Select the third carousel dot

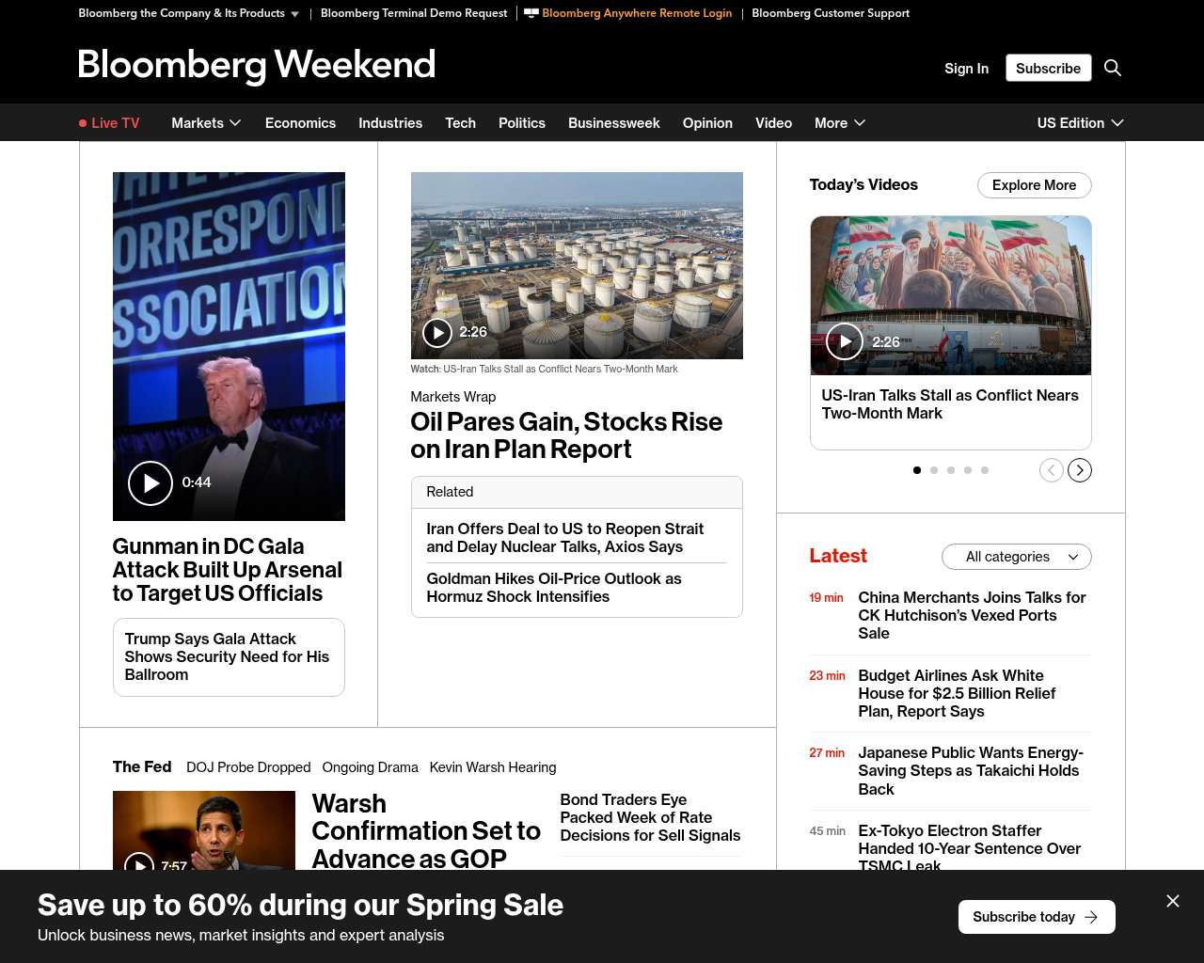tap(951, 470)
